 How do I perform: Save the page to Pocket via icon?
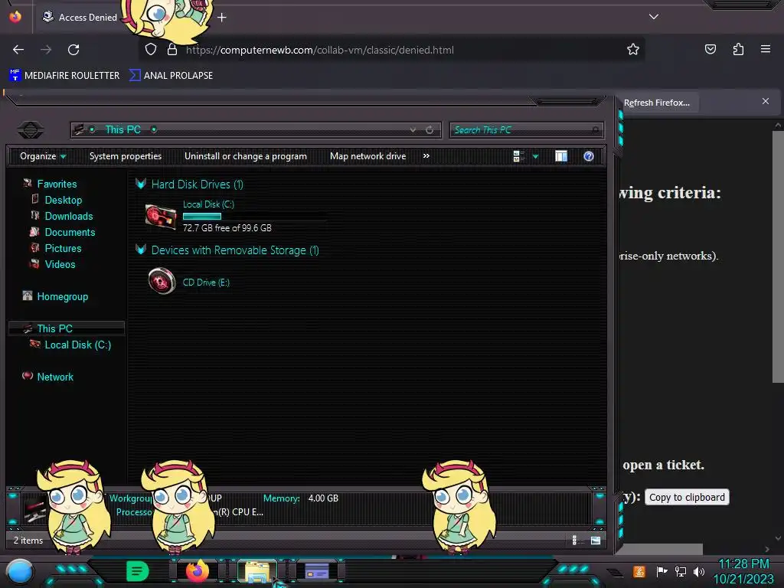pyautogui.click(x=710, y=50)
